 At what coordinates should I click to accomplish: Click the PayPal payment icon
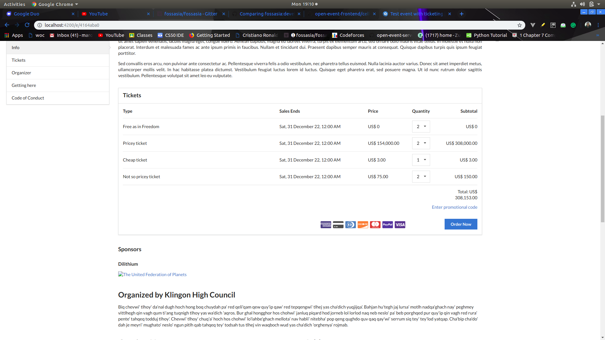click(388, 225)
